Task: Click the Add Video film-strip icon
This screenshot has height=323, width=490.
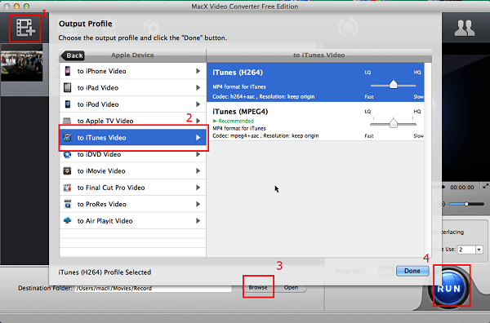Action: pyautogui.click(x=25, y=28)
